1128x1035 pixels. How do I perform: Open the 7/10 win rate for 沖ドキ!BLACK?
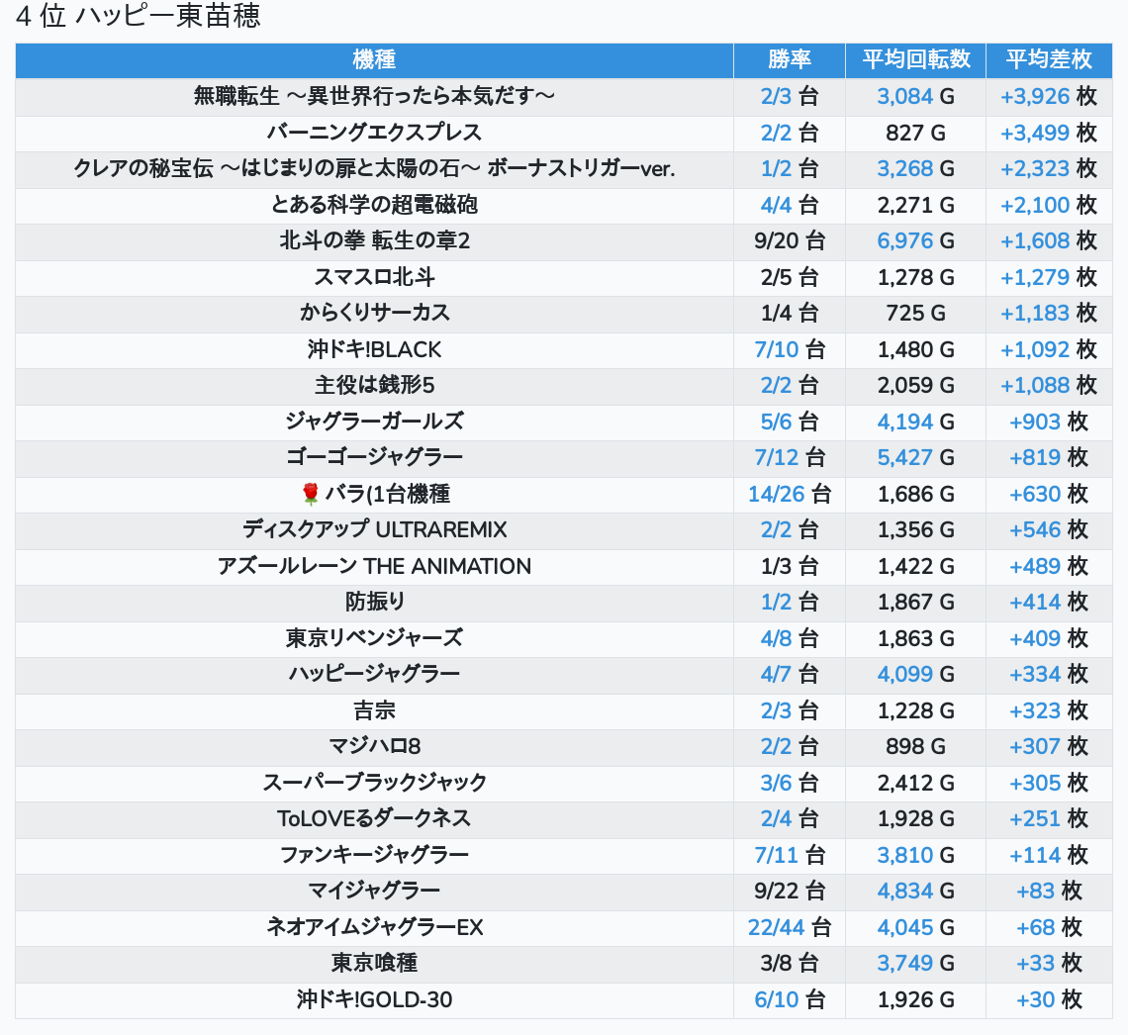coord(776,349)
